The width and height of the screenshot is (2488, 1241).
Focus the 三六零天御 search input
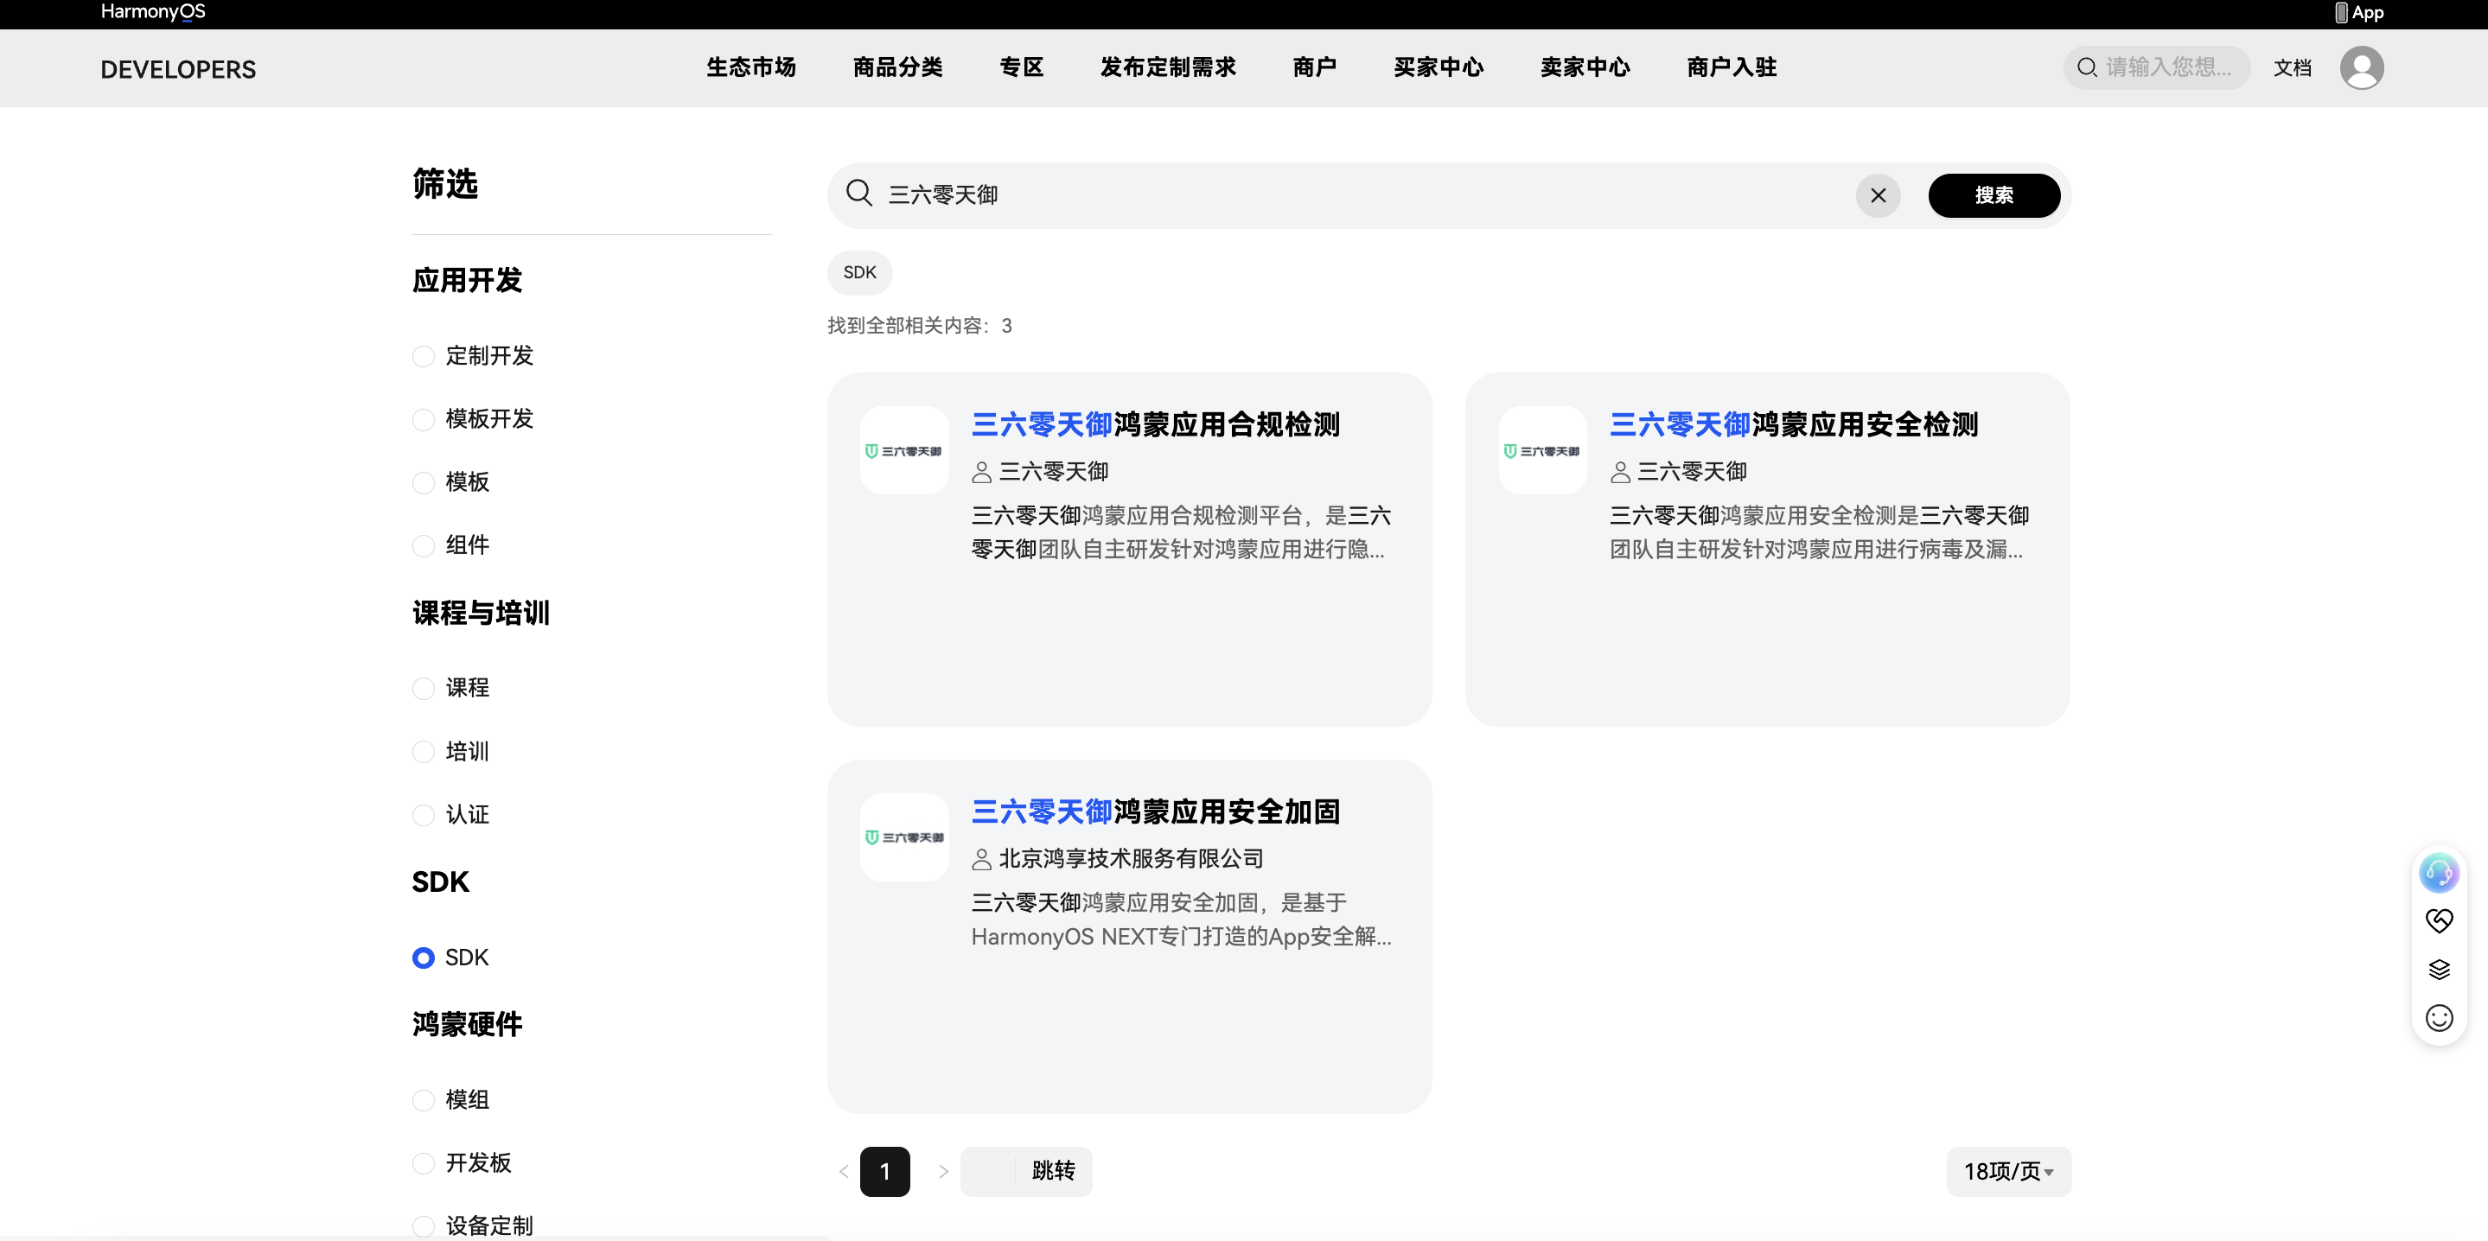pos(1362,195)
